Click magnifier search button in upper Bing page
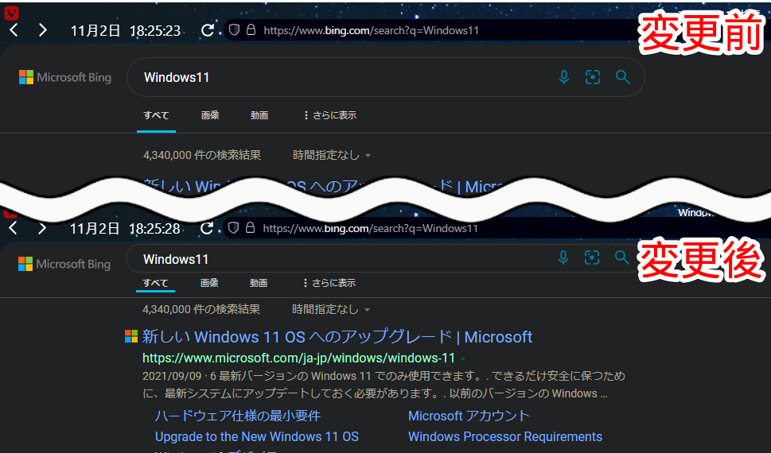This screenshot has height=453, width=771. tap(622, 77)
